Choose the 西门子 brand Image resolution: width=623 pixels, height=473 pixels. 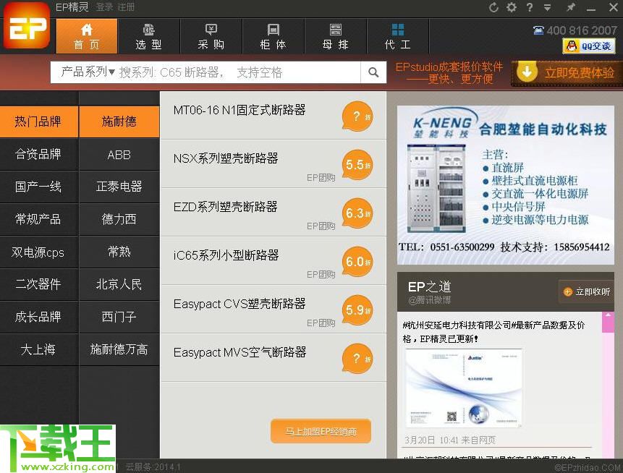[119, 317]
